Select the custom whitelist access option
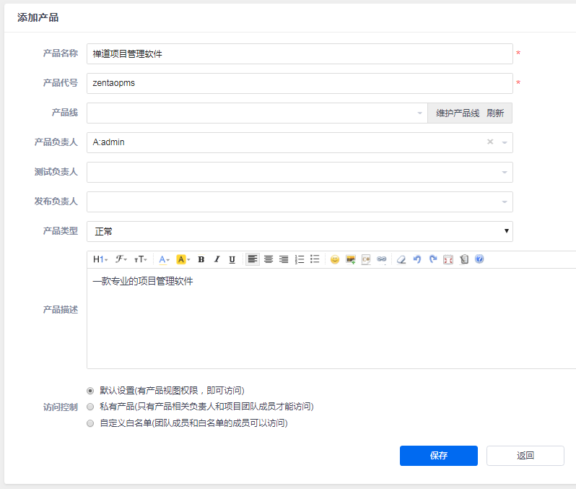 coord(90,423)
